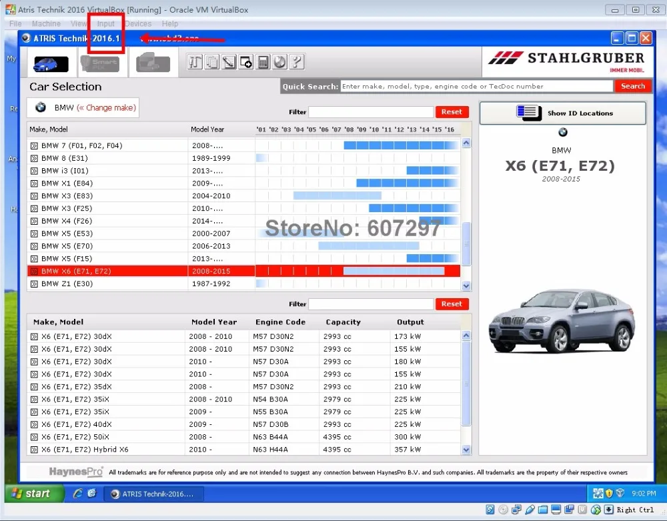Expand the BMW X3 (F25) row

coord(34,208)
